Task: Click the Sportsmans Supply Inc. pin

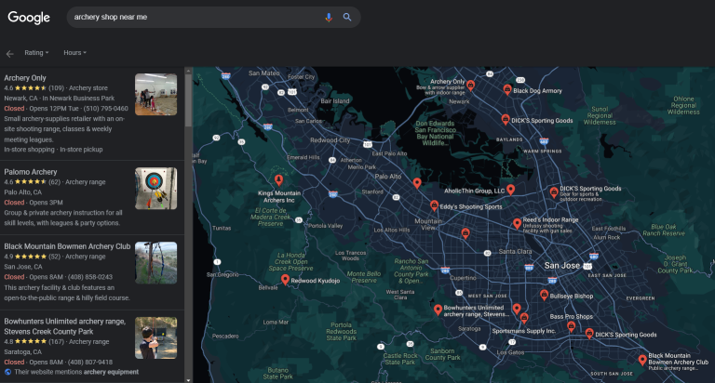Action: 524,318
